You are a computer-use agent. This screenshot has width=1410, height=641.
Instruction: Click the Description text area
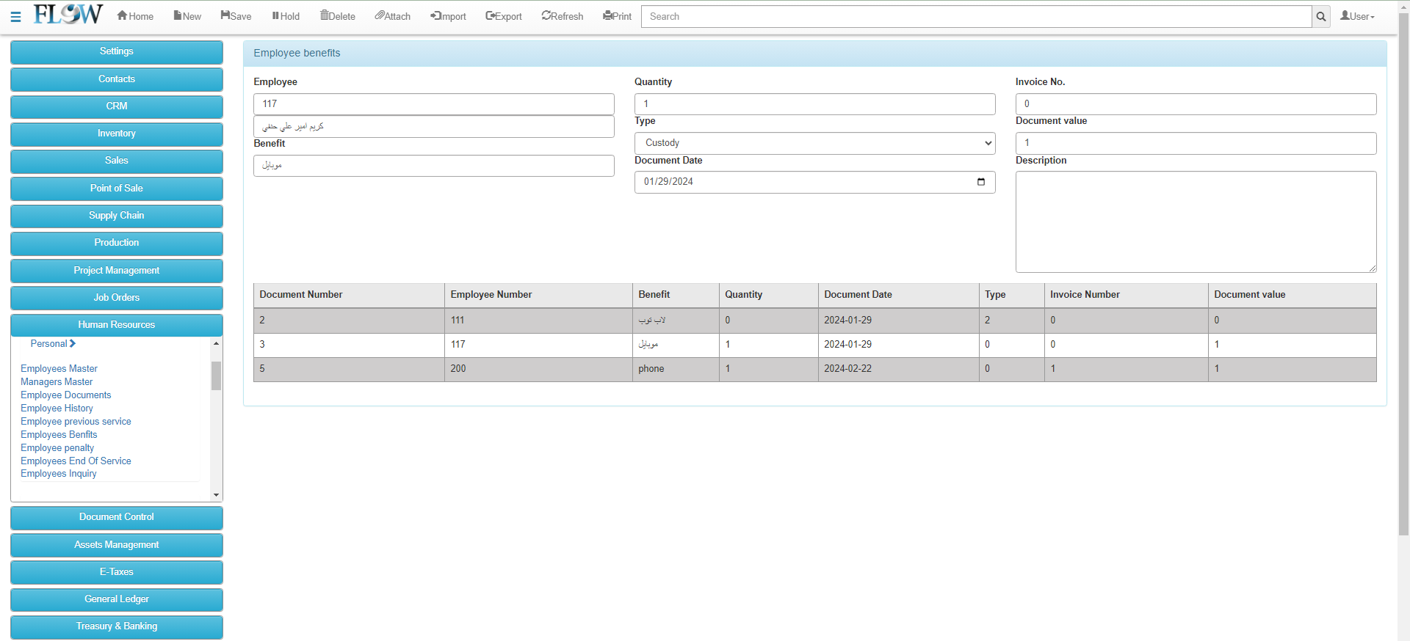1195,221
